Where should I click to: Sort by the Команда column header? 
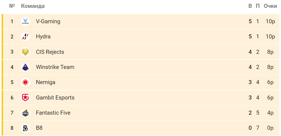tap(33, 6)
